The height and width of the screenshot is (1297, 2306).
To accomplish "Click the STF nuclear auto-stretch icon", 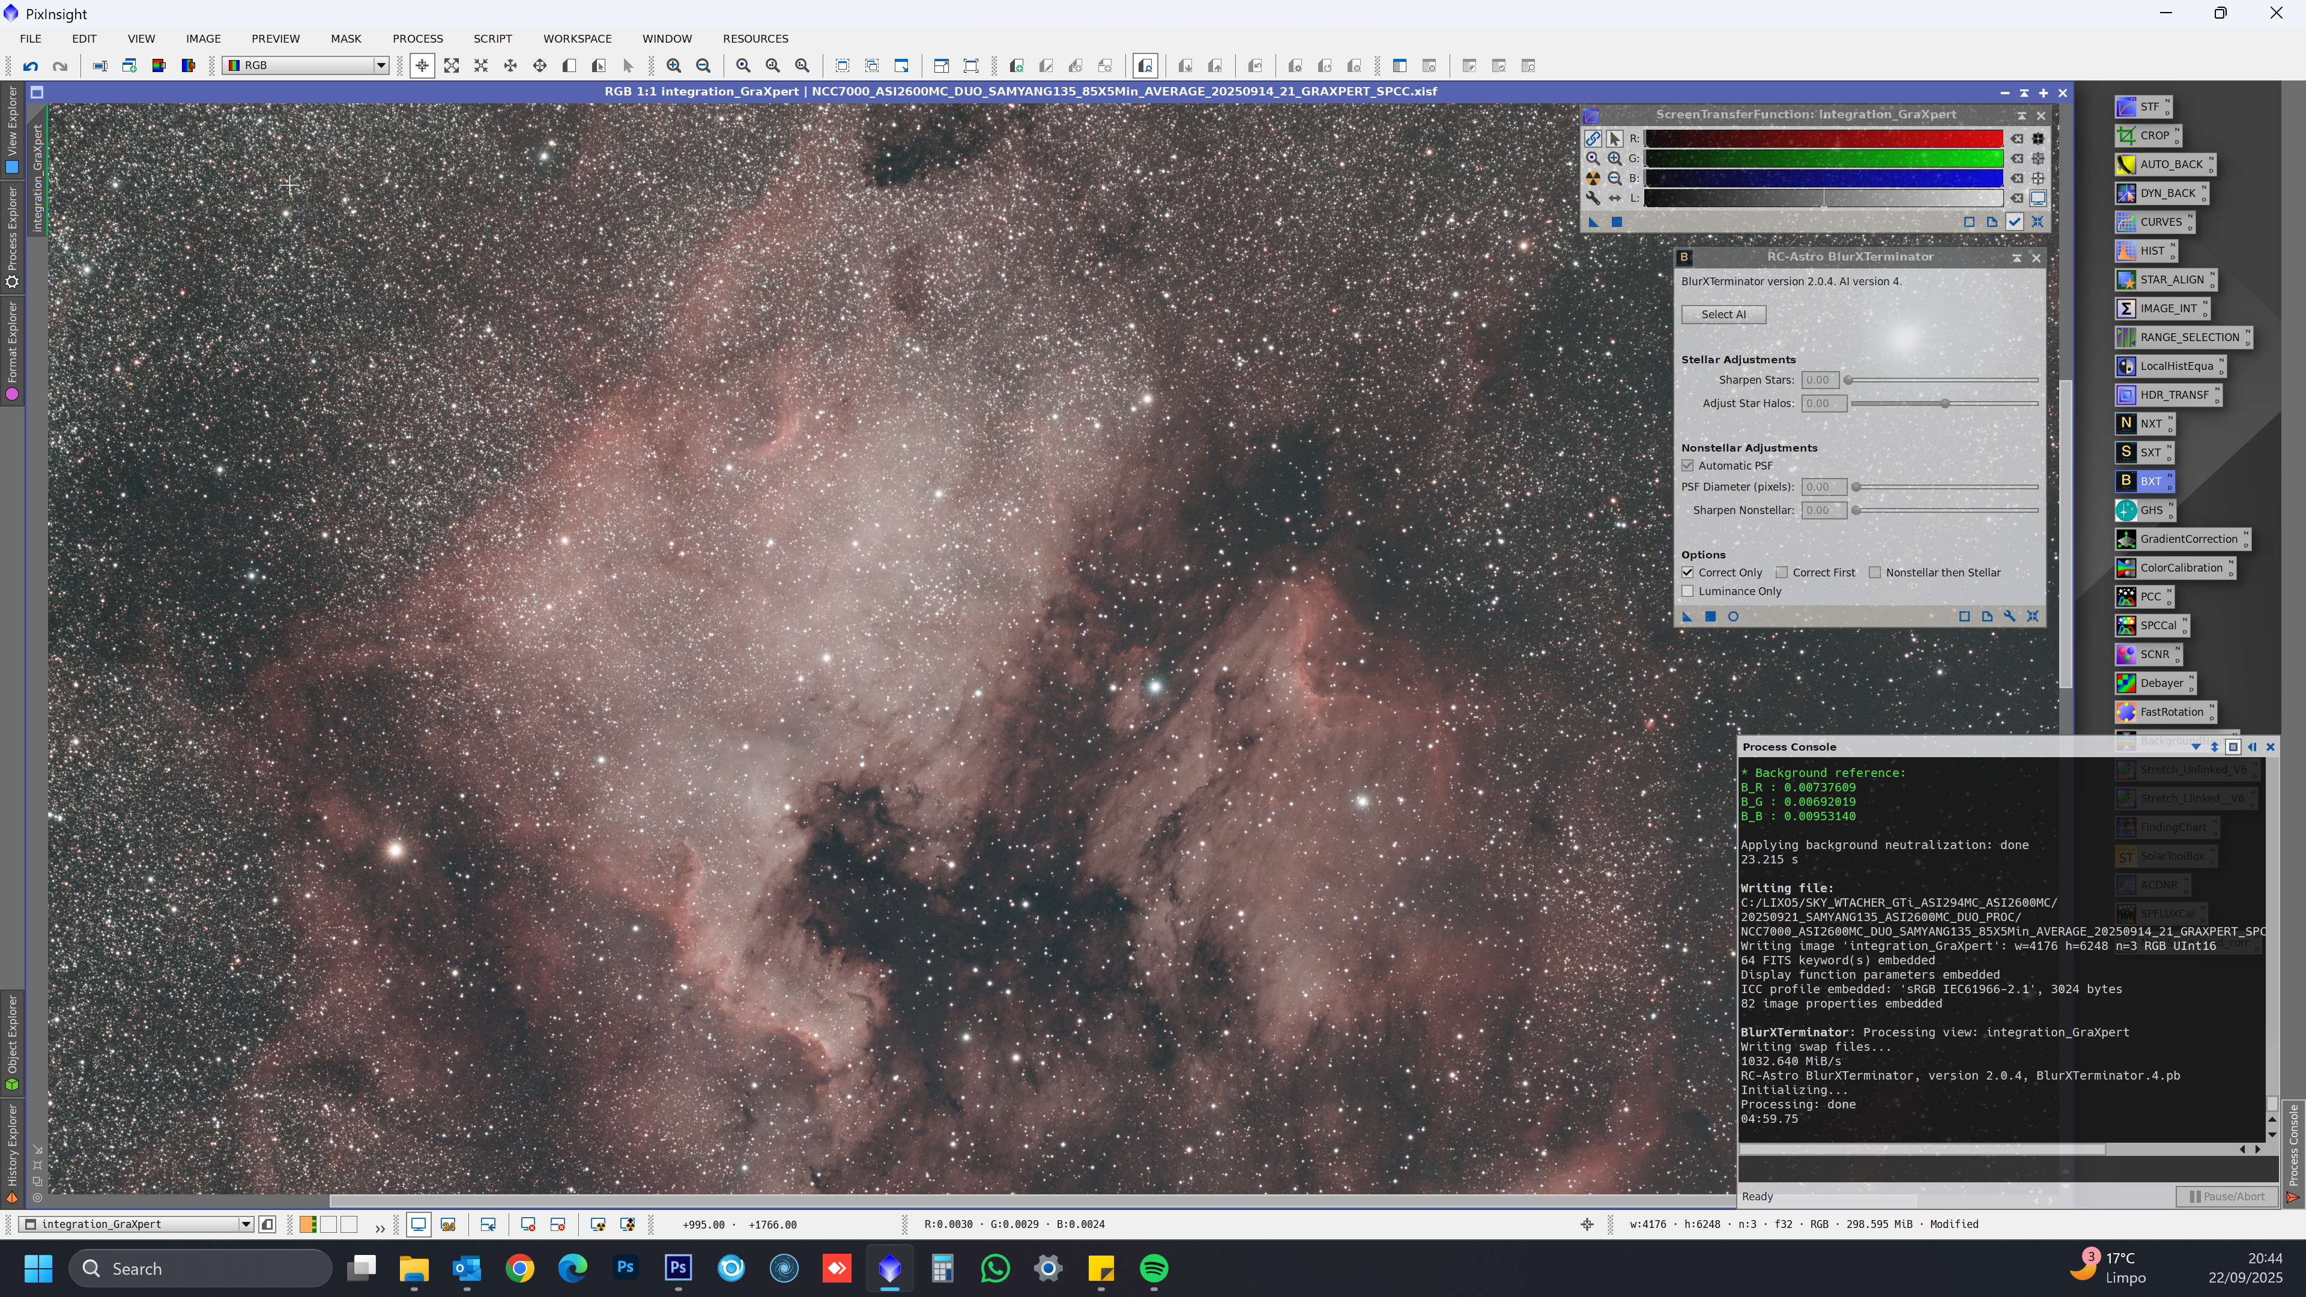I will pyautogui.click(x=1593, y=178).
